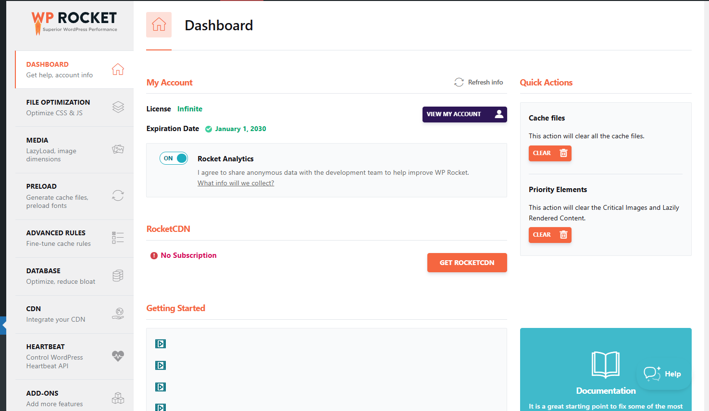The width and height of the screenshot is (709, 411).
Task: Go to the PRELOAD menu label
Action: click(x=41, y=186)
